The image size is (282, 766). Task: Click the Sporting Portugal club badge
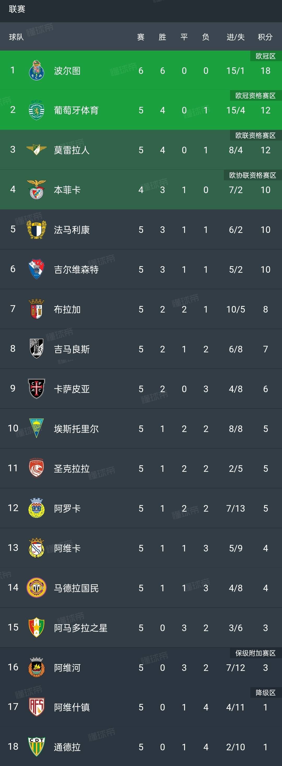pyautogui.click(x=36, y=110)
